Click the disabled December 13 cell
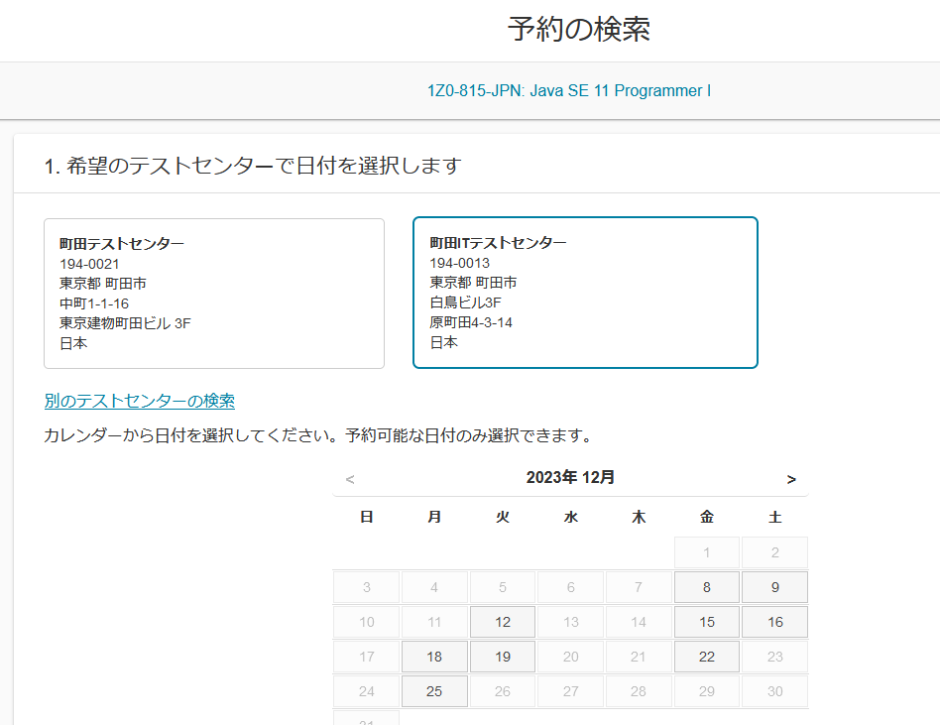 pyautogui.click(x=570, y=622)
